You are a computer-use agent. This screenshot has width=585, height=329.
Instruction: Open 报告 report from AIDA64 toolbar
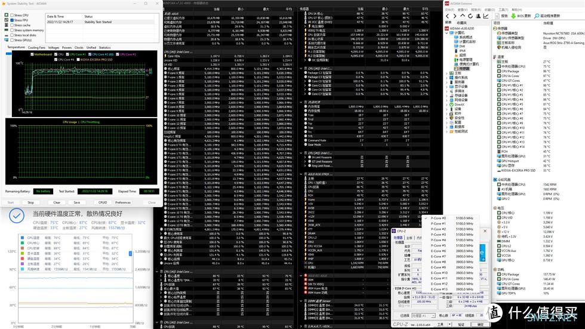[x=501, y=16]
